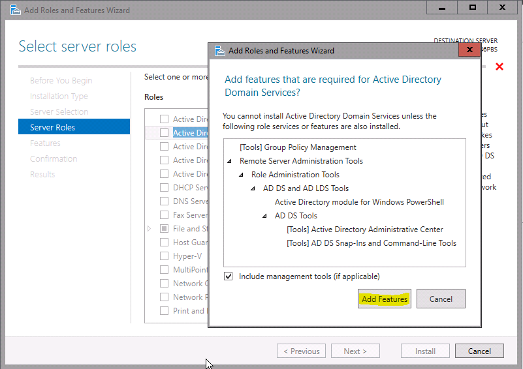This screenshot has height=369, width=523.
Task: Tick the DNS Server role checkbox
Action: click(x=164, y=201)
